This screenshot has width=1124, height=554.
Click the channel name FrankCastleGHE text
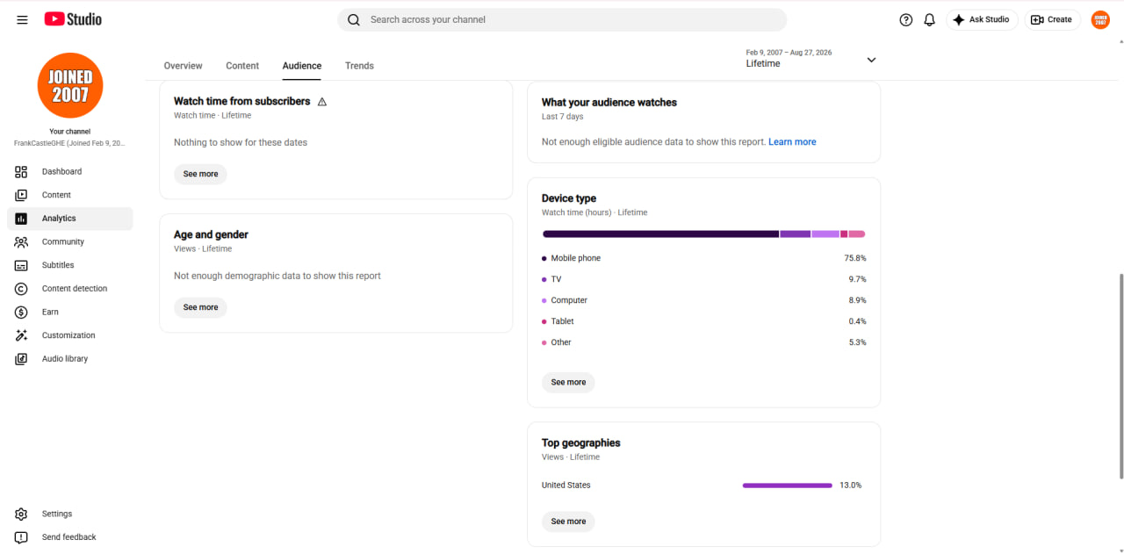(69, 143)
